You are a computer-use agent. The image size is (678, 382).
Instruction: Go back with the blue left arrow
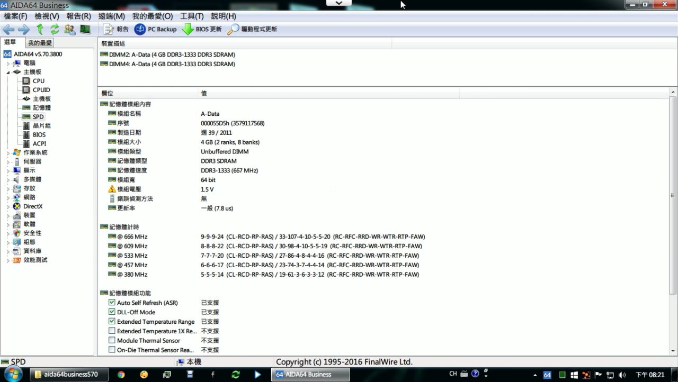point(8,30)
